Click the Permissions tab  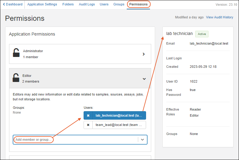point(139,5)
